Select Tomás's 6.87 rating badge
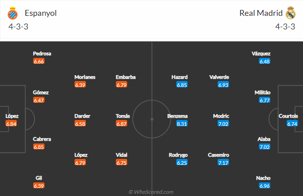 pyautogui.click(x=122, y=124)
